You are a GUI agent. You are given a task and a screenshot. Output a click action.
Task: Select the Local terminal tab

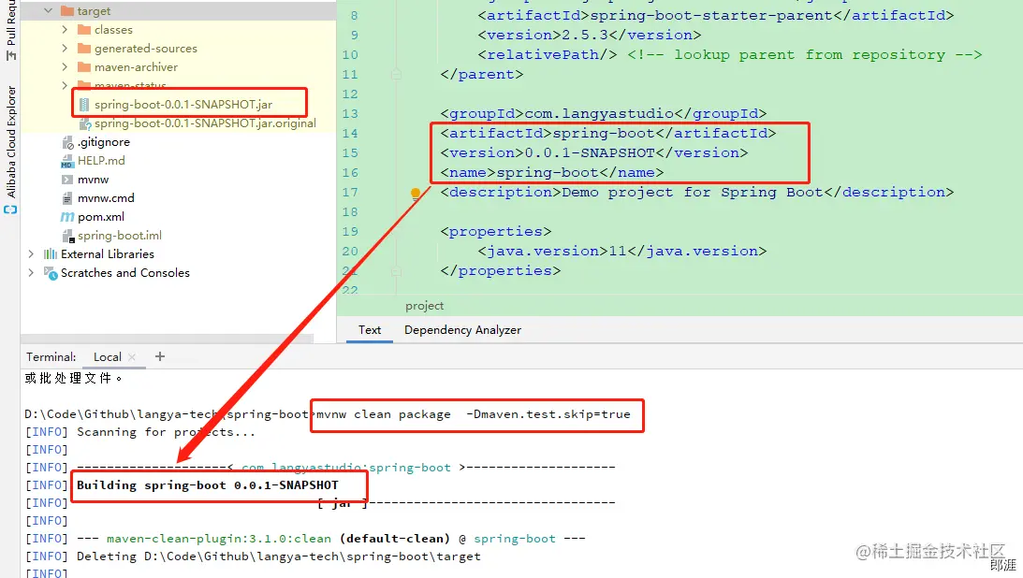coord(107,356)
